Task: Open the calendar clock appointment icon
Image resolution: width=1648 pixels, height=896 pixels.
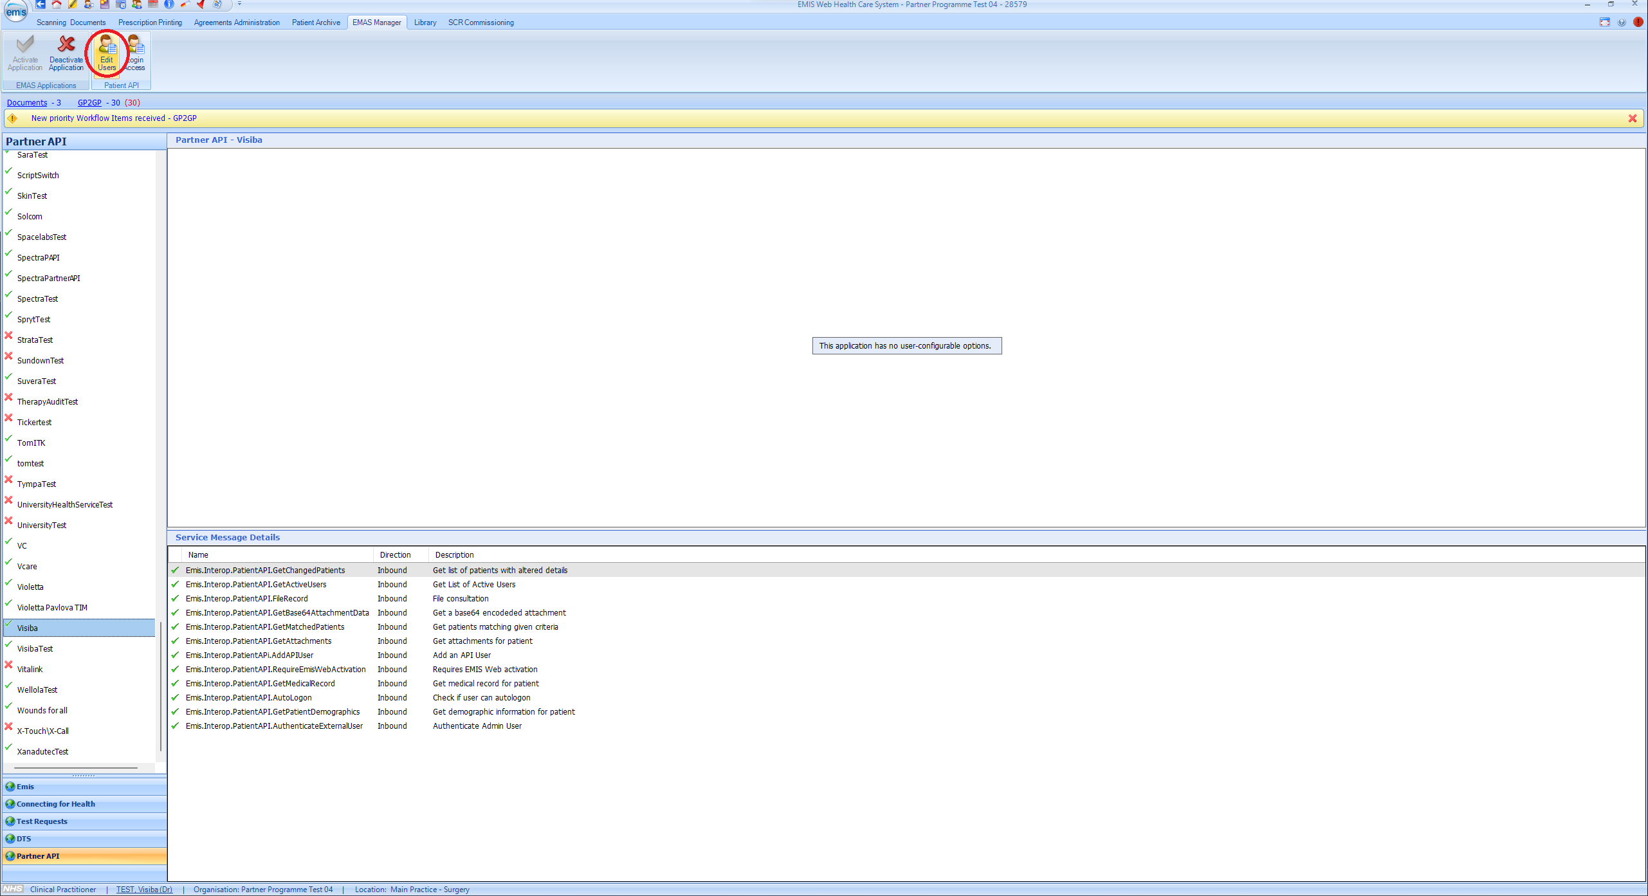Action: (x=121, y=5)
